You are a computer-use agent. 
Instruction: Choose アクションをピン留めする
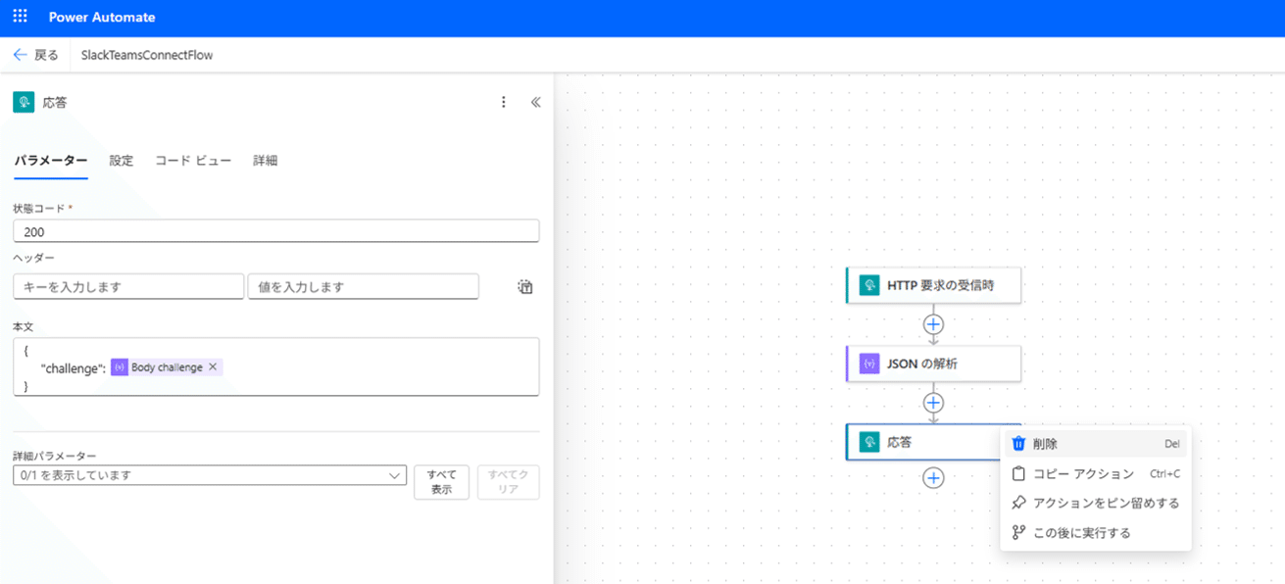pyautogui.click(x=1096, y=503)
